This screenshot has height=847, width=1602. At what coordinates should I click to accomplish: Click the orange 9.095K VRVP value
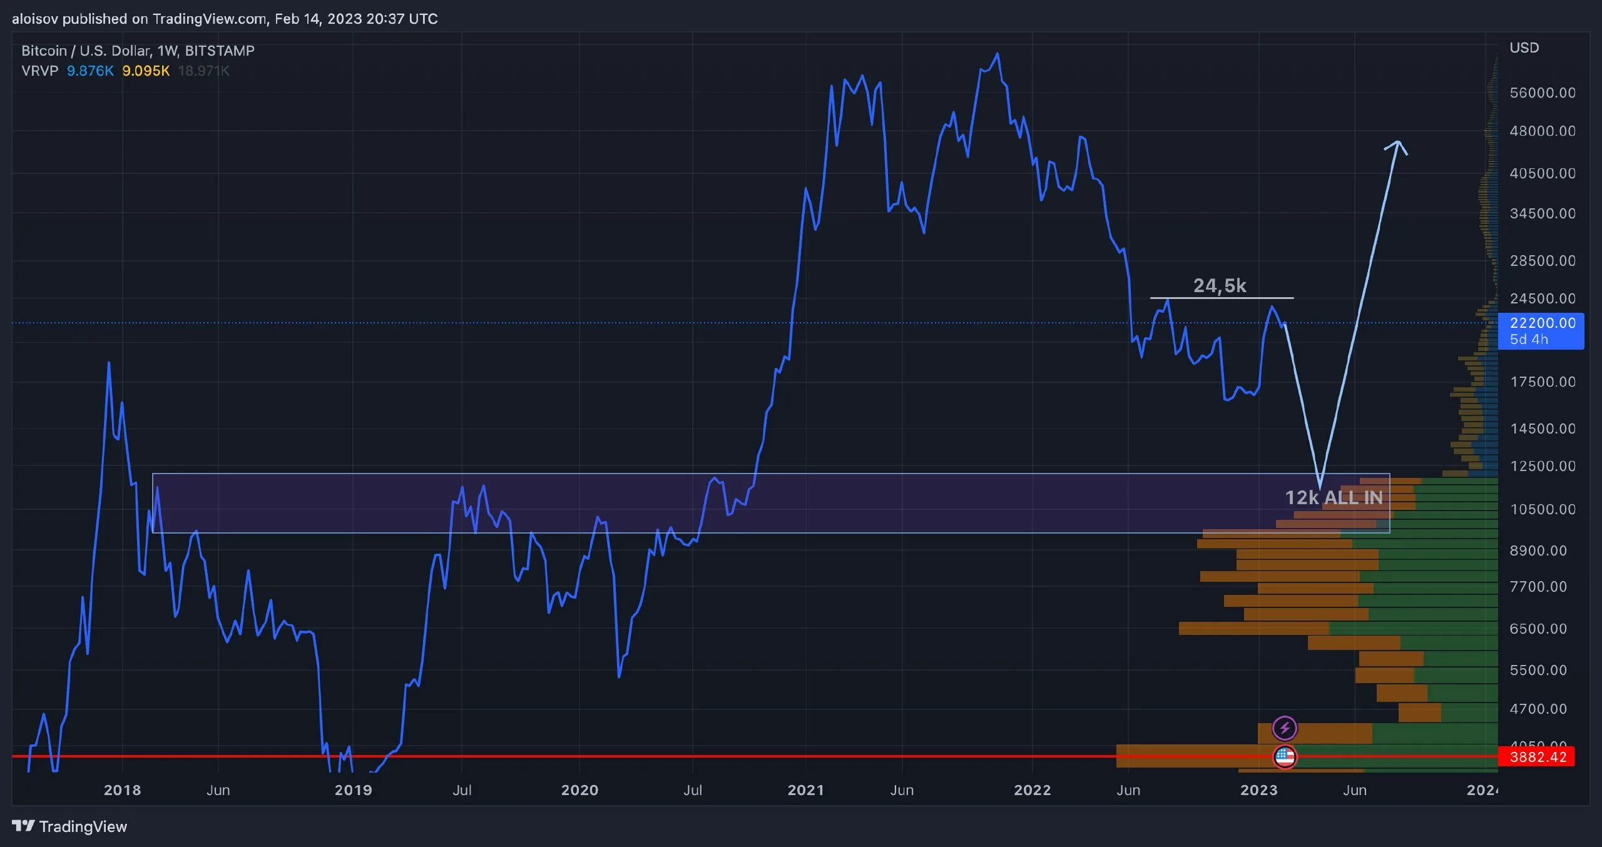[x=146, y=71]
